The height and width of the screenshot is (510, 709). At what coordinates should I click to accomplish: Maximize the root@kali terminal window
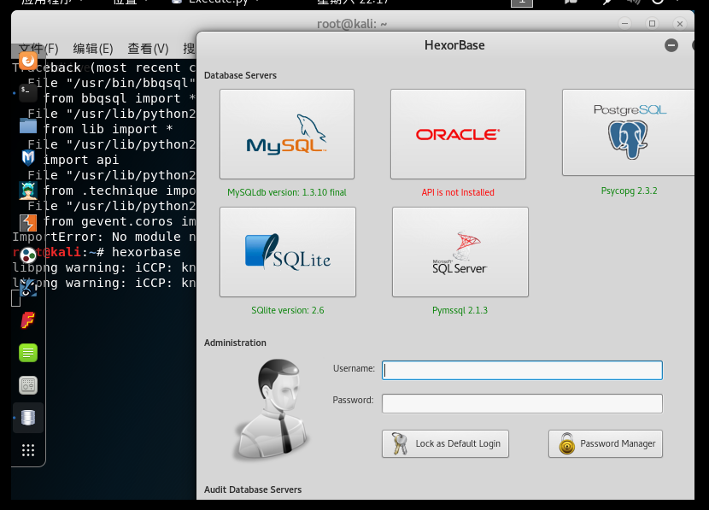pos(652,24)
